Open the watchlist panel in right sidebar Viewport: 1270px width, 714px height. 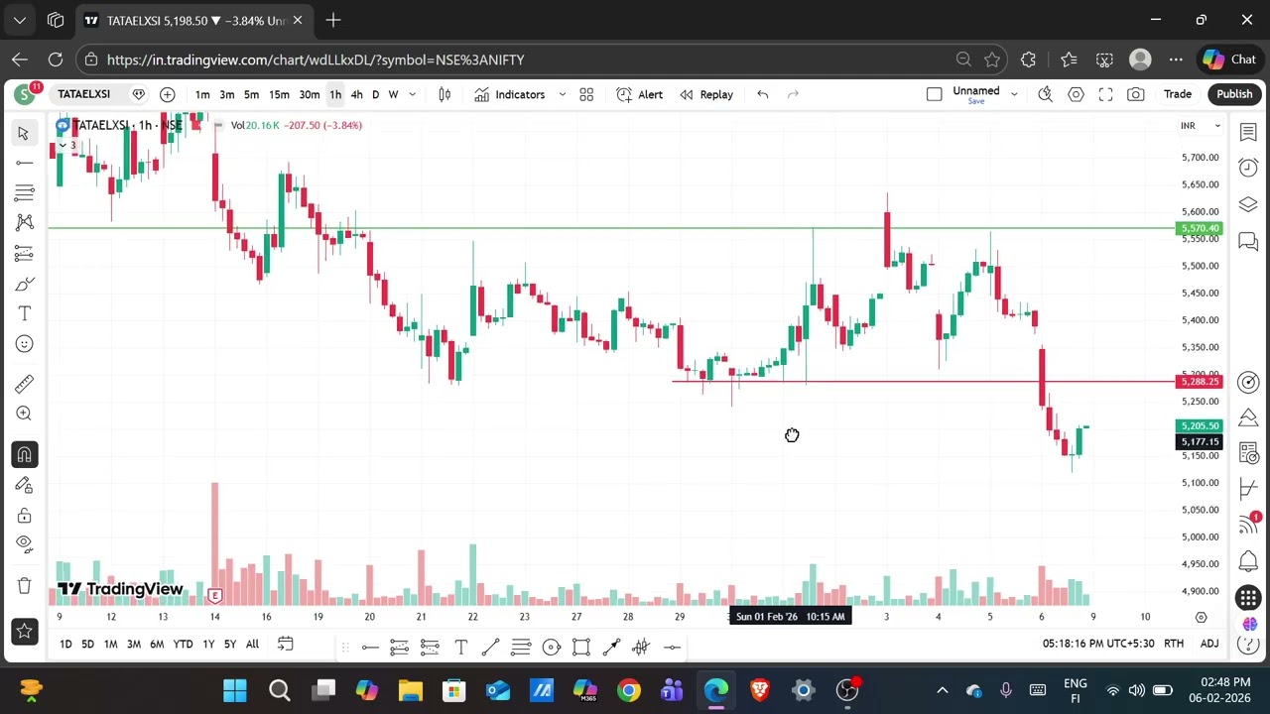pyautogui.click(x=1248, y=133)
